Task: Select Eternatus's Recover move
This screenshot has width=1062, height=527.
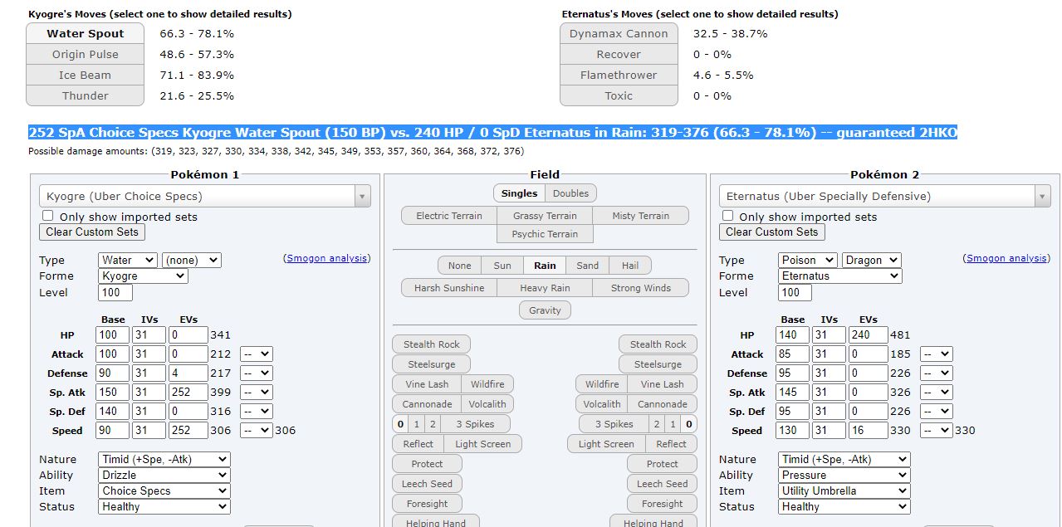Action: tap(619, 54)
